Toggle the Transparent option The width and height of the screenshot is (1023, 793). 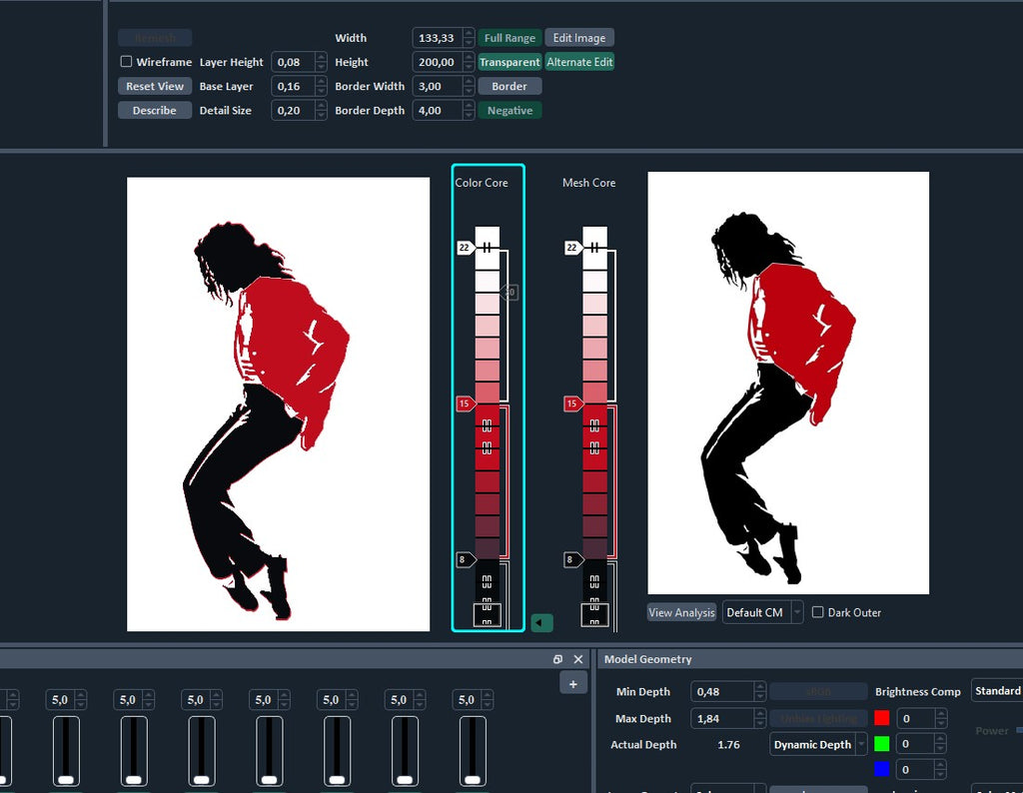pyautogui.click(x=510, y=62)
